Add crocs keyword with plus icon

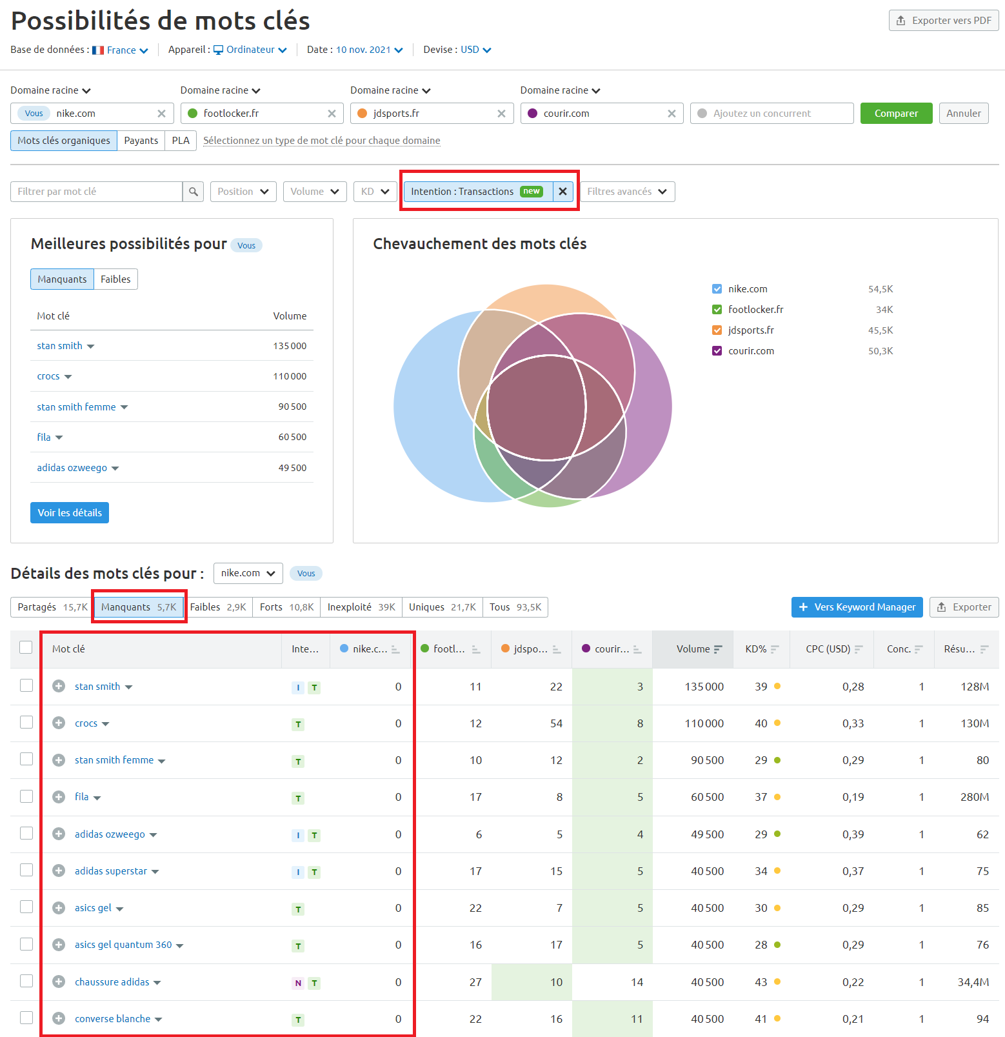pyautogui.click(x=59, y=723)
